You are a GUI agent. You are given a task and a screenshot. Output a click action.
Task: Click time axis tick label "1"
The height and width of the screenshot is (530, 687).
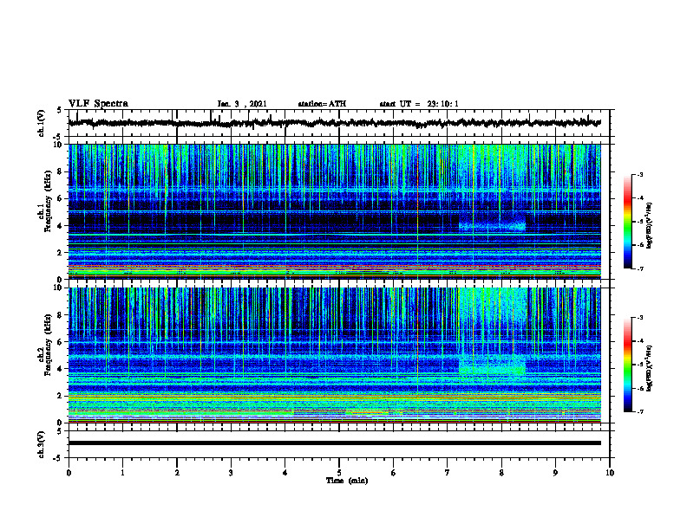(x=122, y=473)
